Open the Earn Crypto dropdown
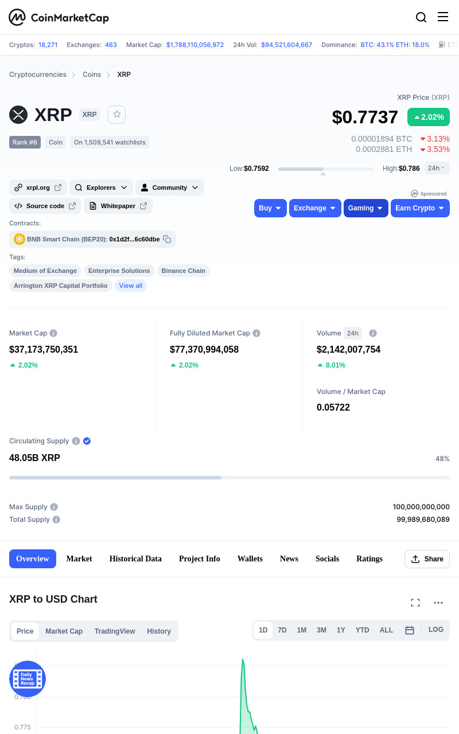Screen dimensions: 459x734 pyautogui.click(x=420, y=208)
